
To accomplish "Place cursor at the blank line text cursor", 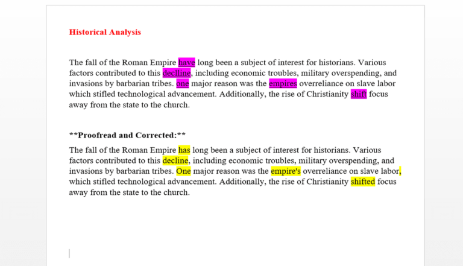I will (69, 253).
